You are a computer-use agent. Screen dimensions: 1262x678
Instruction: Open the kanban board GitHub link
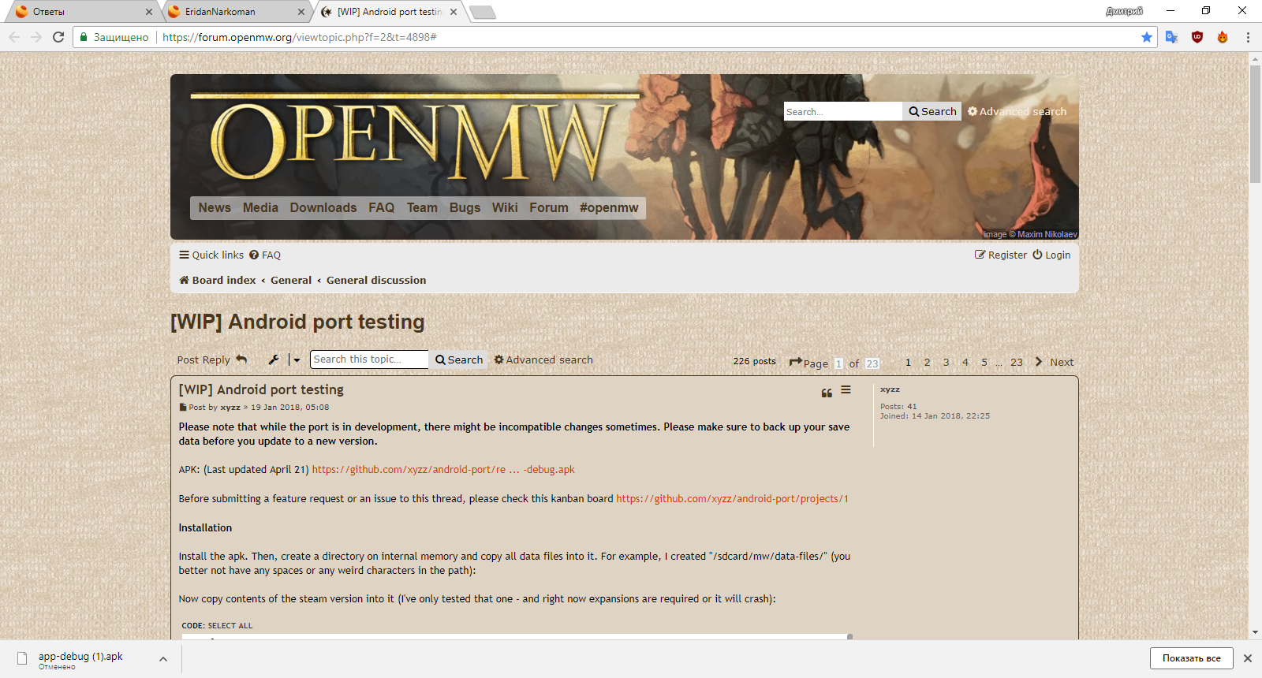(x=732, y=498)
